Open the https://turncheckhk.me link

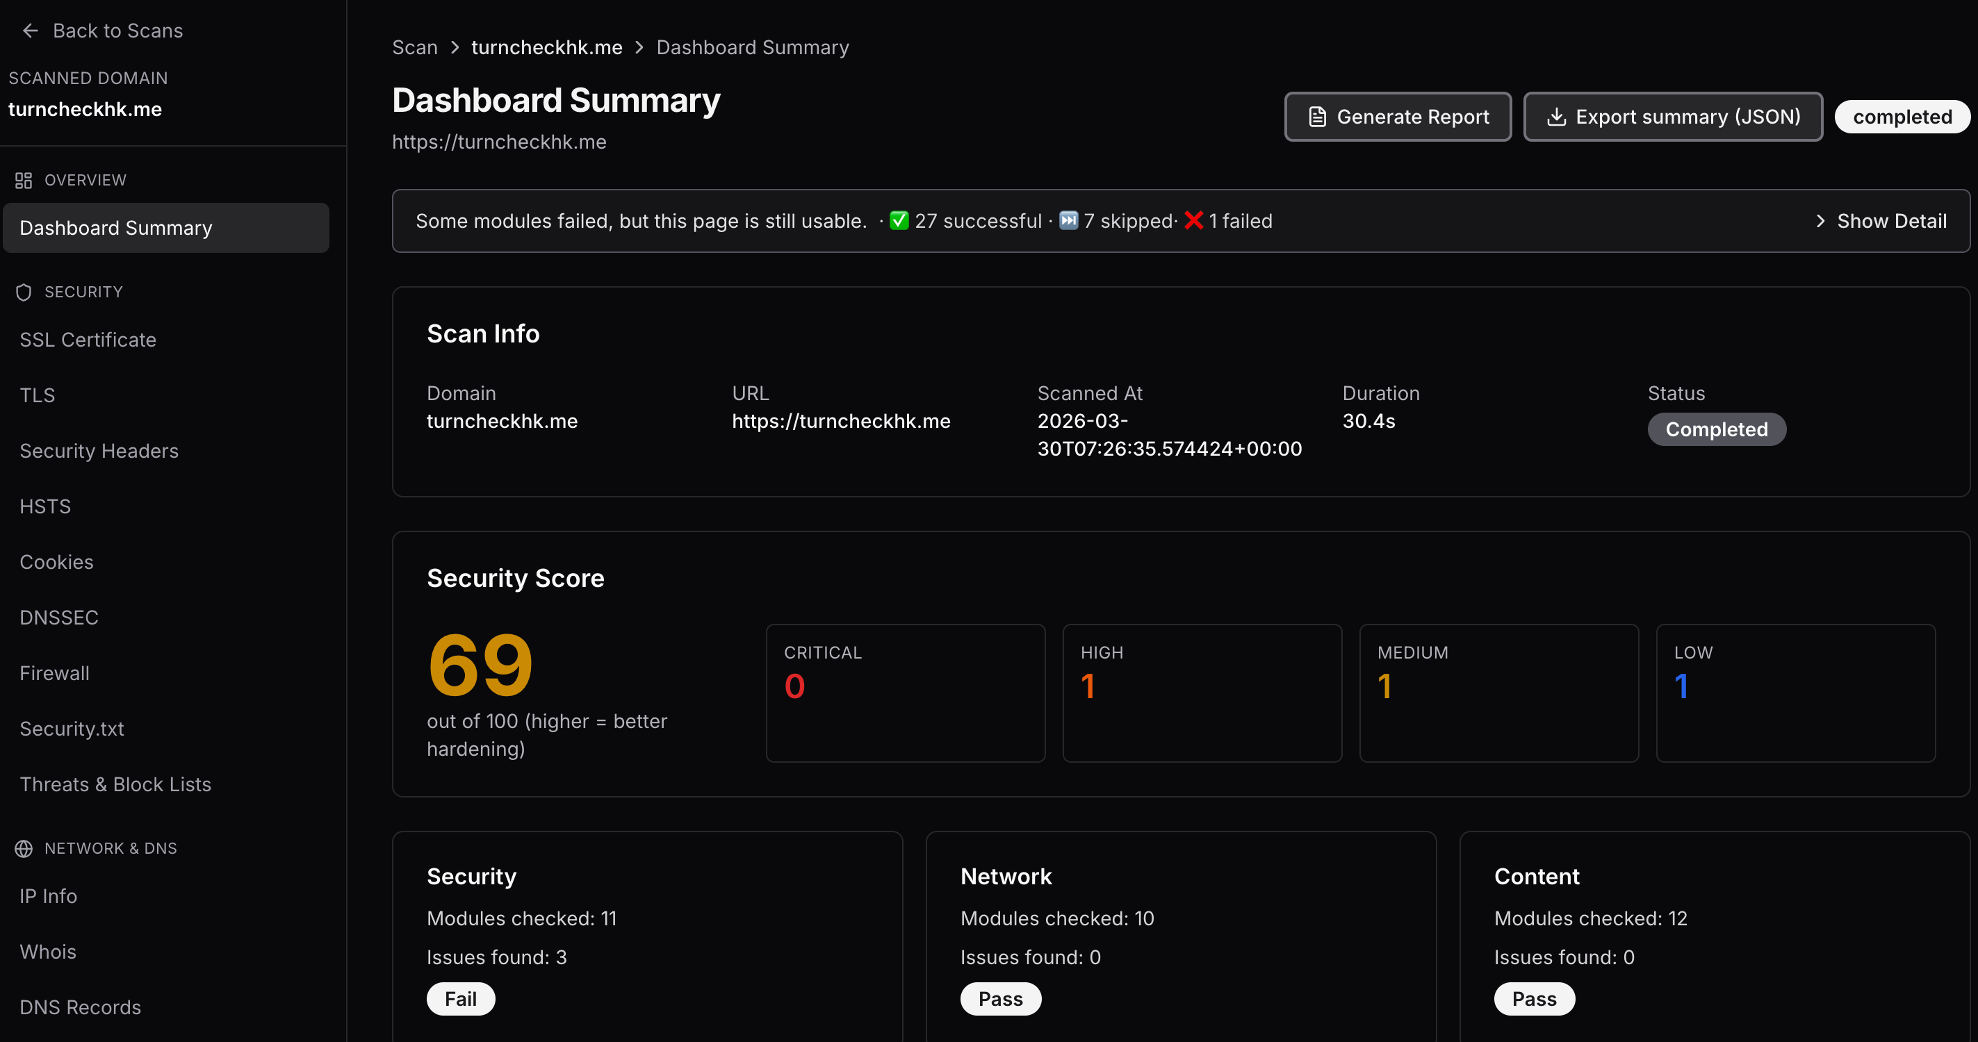pyautogui.click(x=498, y=141)
